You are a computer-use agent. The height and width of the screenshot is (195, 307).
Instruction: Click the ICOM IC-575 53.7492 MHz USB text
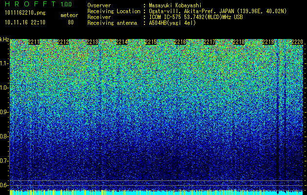pyautogui.click(x=196, y=17)
